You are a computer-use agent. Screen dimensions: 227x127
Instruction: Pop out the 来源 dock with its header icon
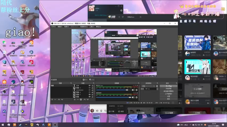point(94,83)
